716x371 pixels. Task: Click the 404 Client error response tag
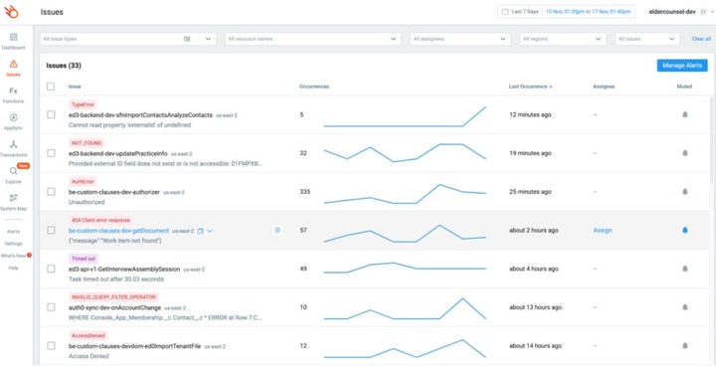pos(100,220)
